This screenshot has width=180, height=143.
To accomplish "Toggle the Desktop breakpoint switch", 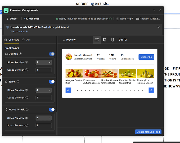I will [x=52, y=54].
